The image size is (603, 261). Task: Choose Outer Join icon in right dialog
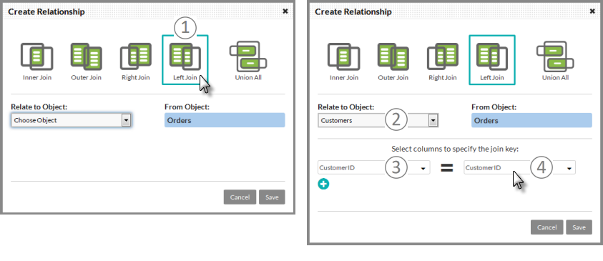click(x=393, y=56)
